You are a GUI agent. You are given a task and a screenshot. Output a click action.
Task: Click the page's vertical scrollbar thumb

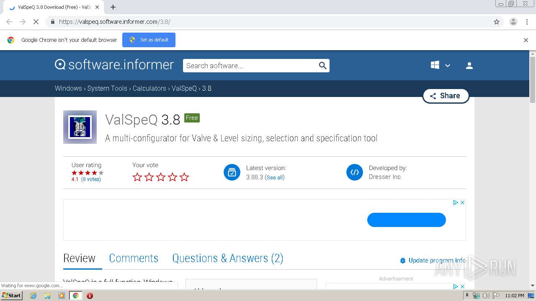coord(533,79)
